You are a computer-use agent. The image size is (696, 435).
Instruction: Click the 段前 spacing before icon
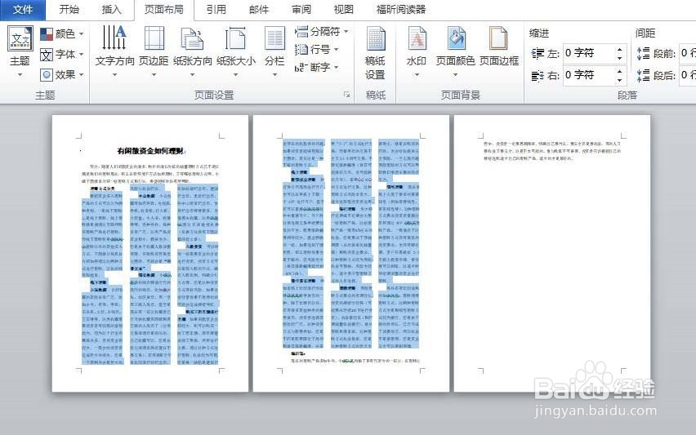point(643,54)
